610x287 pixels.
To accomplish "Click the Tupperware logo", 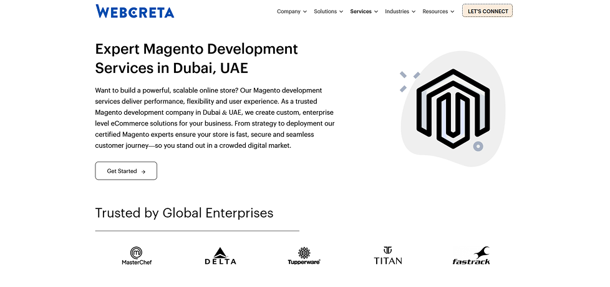I will [x=304, y=256].
